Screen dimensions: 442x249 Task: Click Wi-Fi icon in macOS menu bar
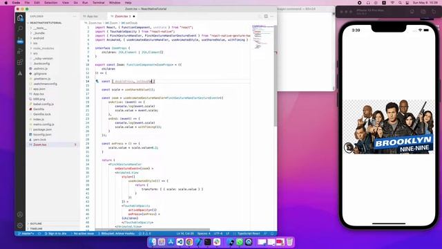pos(392,3)
